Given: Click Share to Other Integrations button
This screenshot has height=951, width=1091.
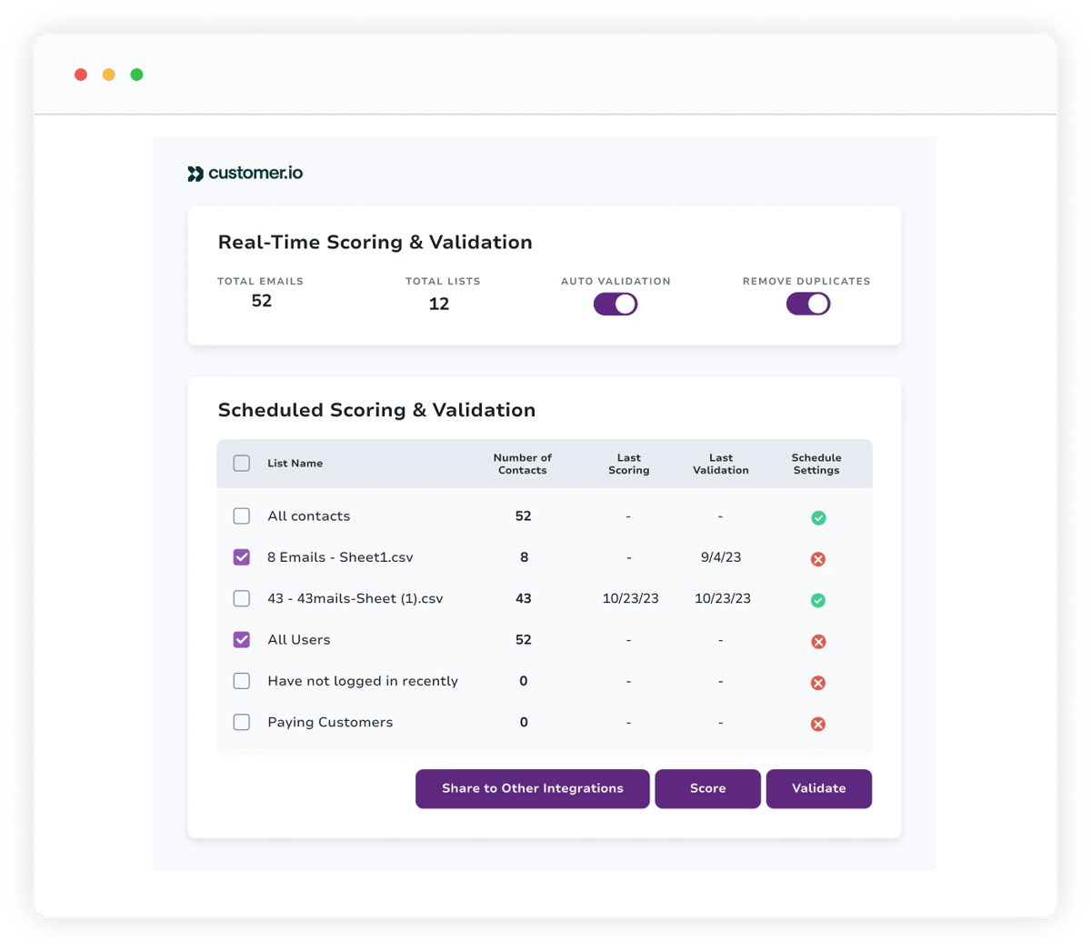Looking at the screenshot, I should click(533, 788).
